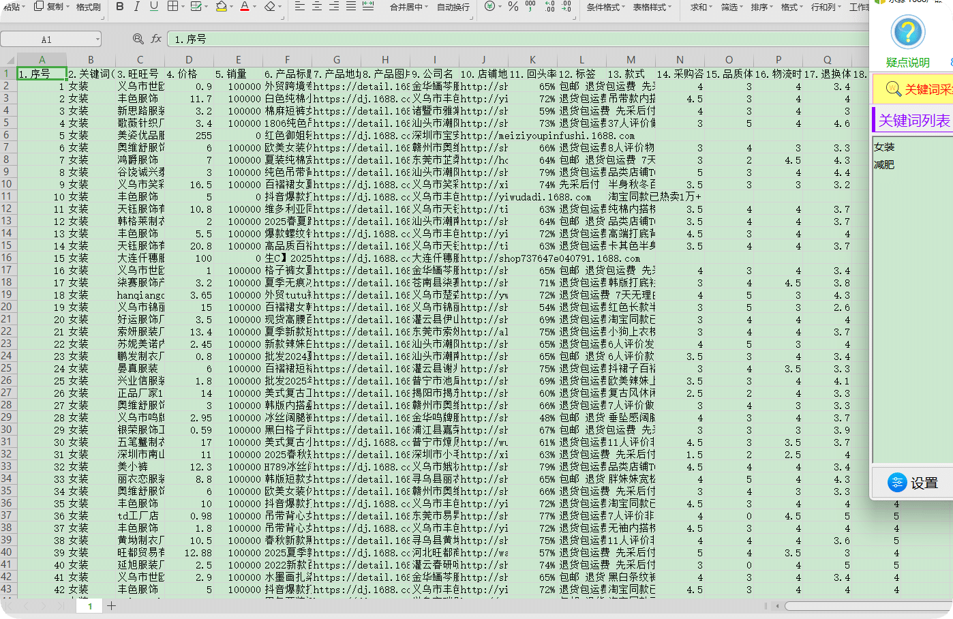Apply percent style format
Viewport: 953px width, 619px height.
(x=513, y=7)
